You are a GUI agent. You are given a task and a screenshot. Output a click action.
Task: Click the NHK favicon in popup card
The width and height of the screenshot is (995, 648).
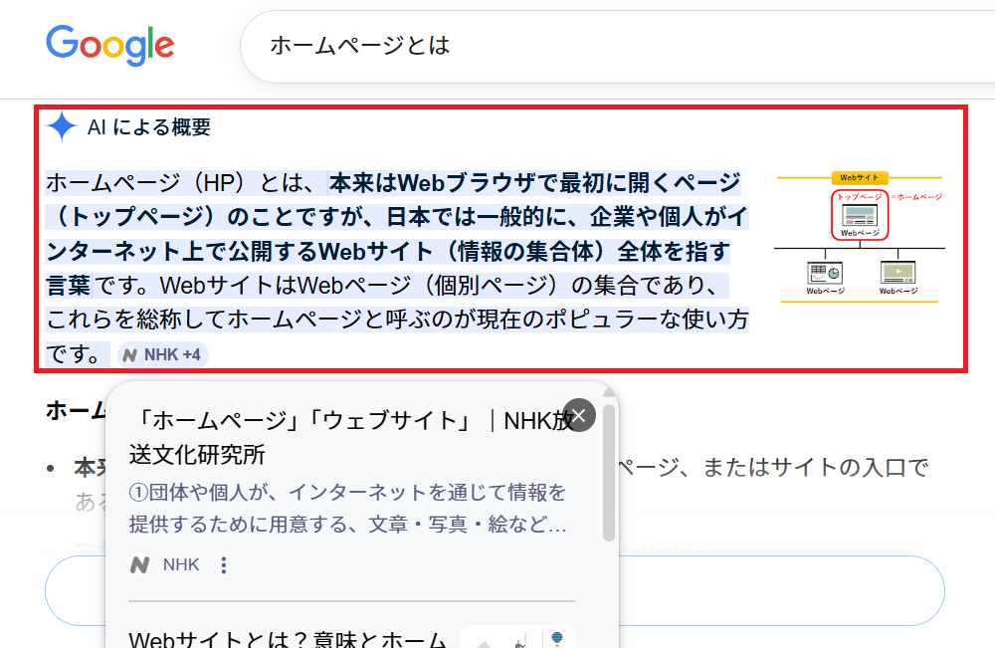point(140,565)
